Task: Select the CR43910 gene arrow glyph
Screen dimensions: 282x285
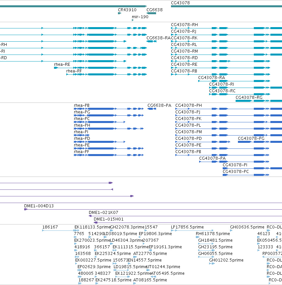Action: coord(120,13)
